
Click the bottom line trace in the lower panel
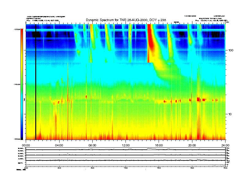click(x=125, y=165)
